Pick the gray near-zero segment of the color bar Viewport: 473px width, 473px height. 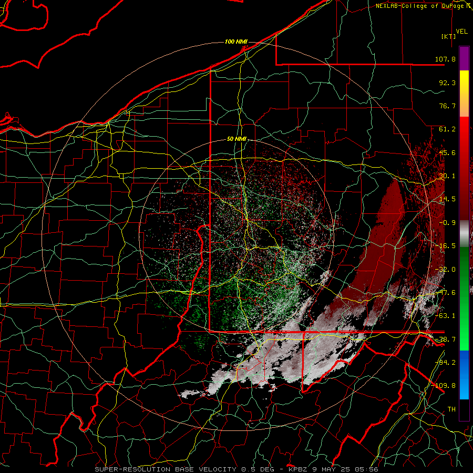(464, 234)
